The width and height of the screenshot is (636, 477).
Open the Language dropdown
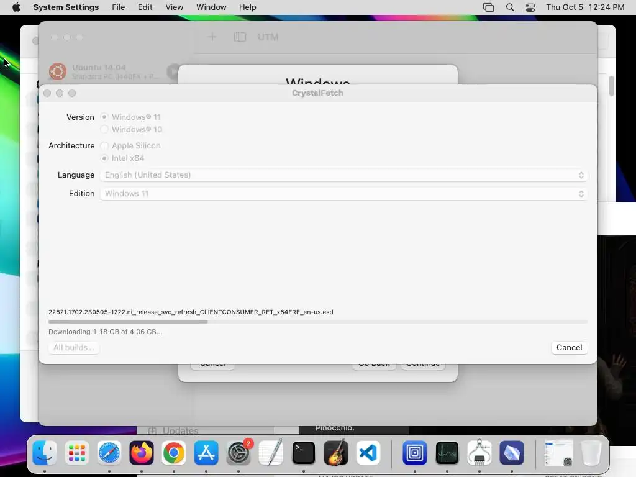click(343, 175)
